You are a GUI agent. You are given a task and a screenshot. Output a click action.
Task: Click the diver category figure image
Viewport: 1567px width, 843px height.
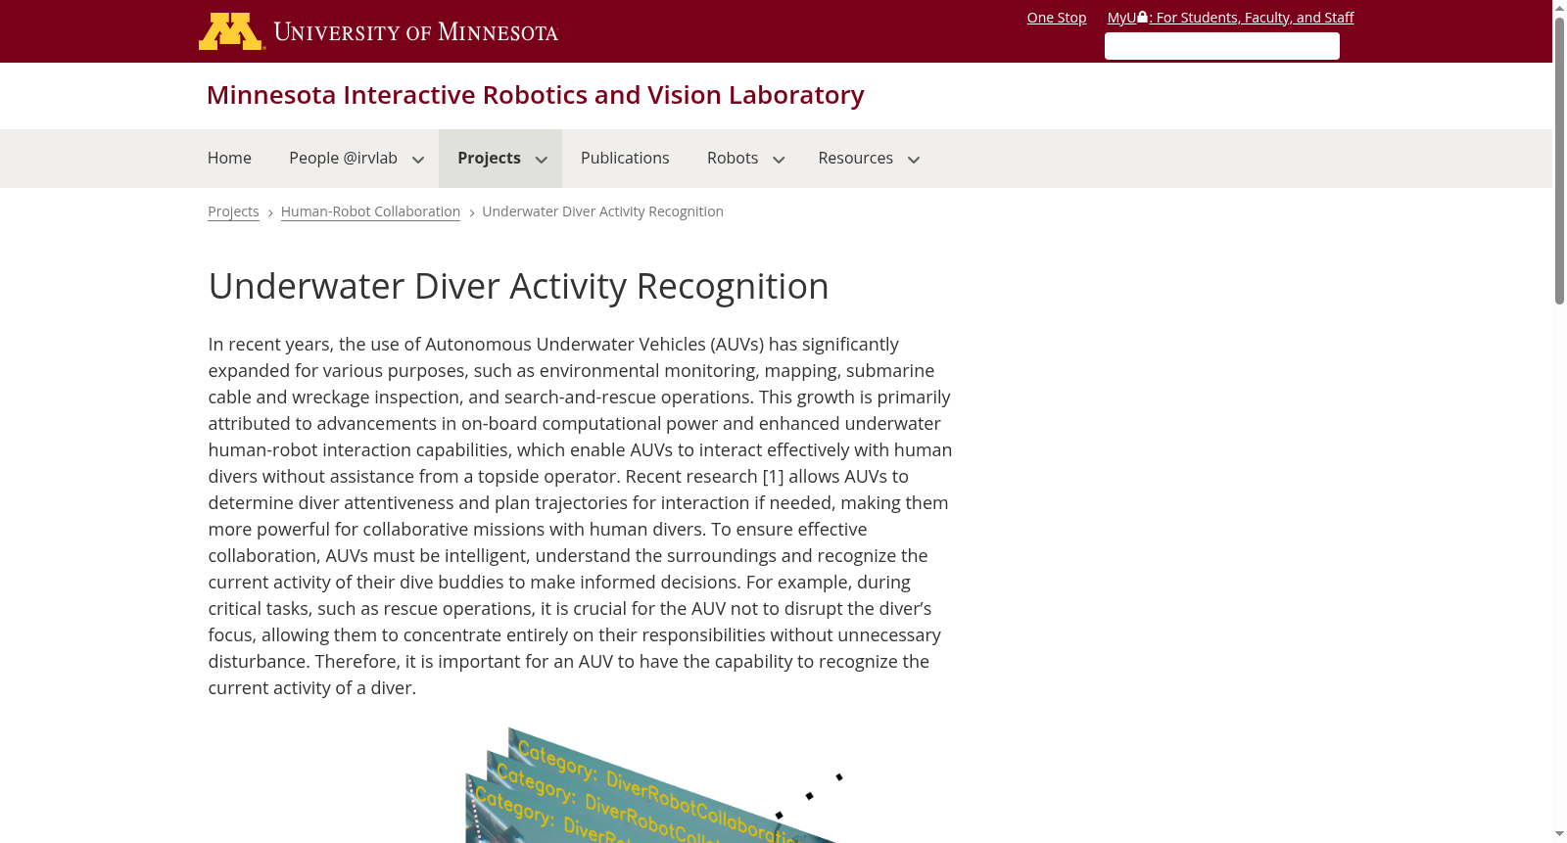click(653, 785)
